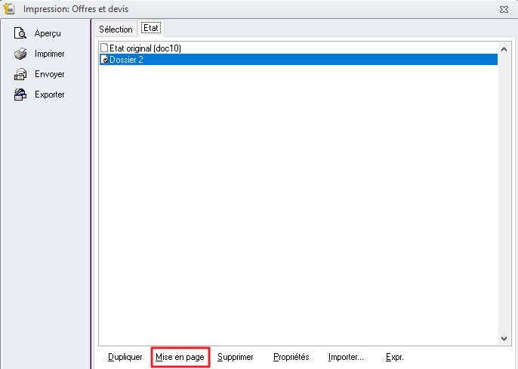This screenshot has height=369, width=518.
Task: Open Propriétés for the selected report
Action: tap(291, 357)
